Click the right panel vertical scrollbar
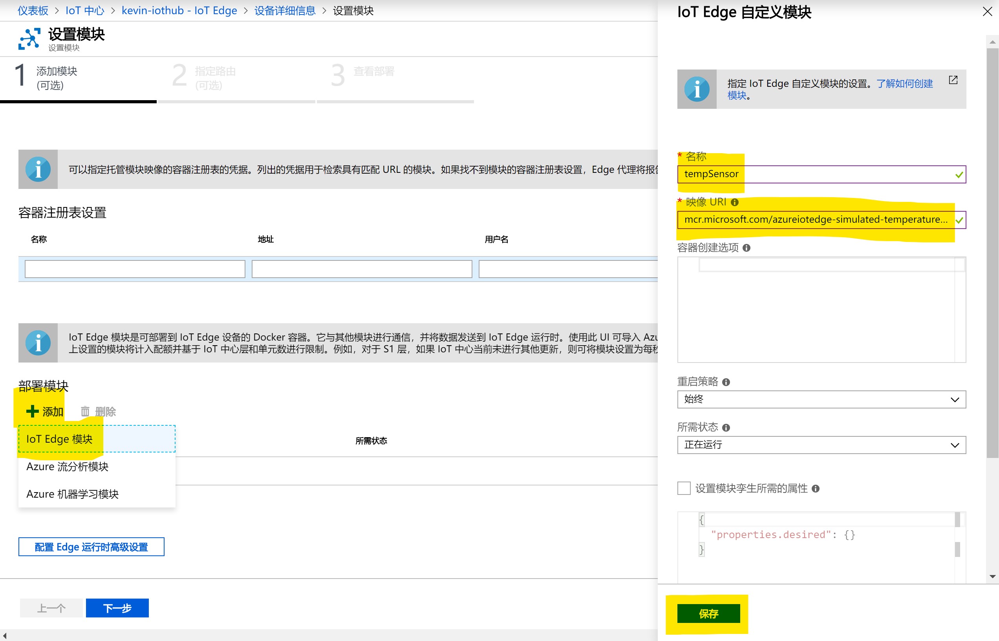999x641 pixels. (992, 253)
